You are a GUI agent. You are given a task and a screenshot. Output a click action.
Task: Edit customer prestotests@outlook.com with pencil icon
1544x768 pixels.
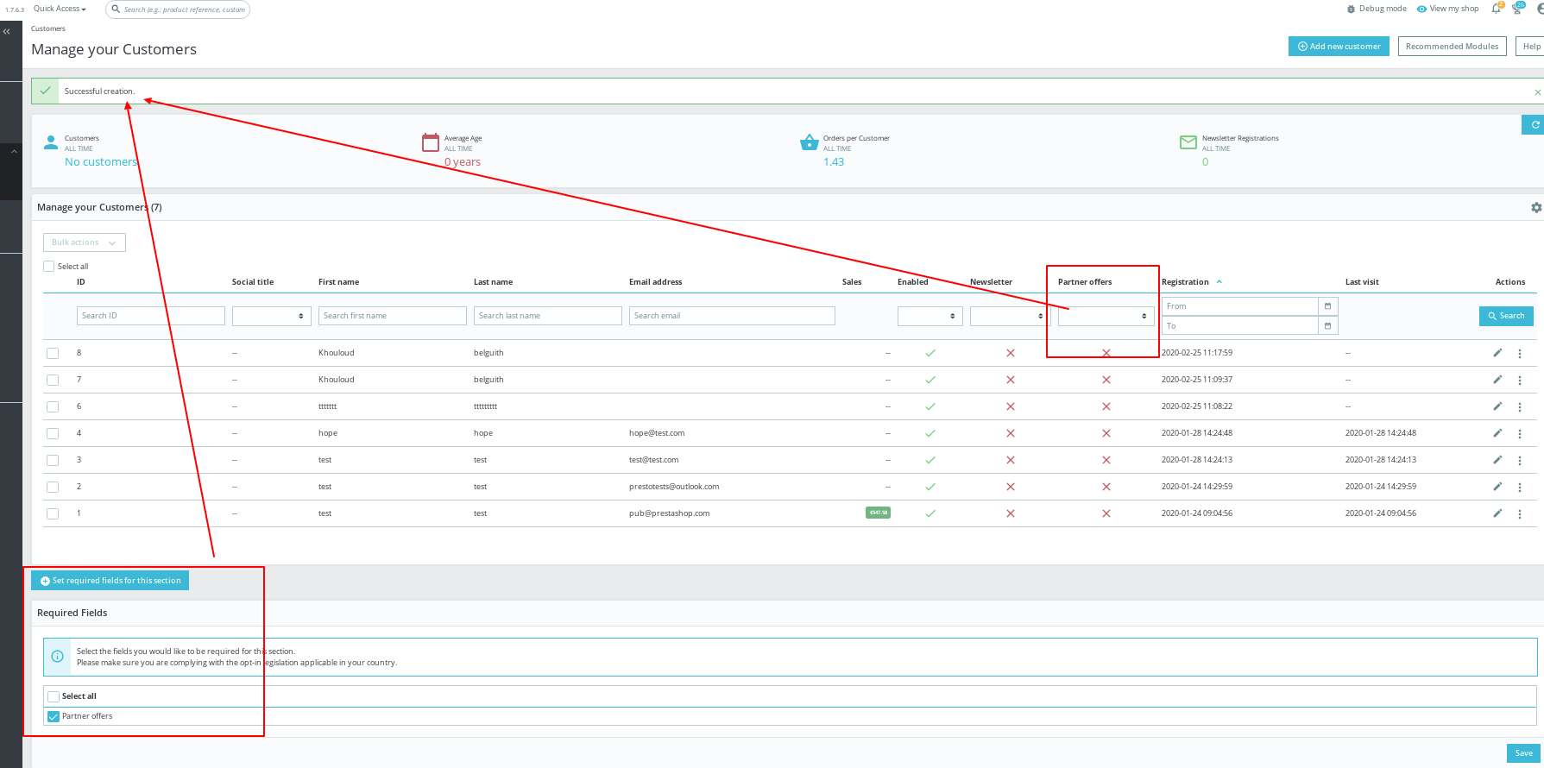1497,487
